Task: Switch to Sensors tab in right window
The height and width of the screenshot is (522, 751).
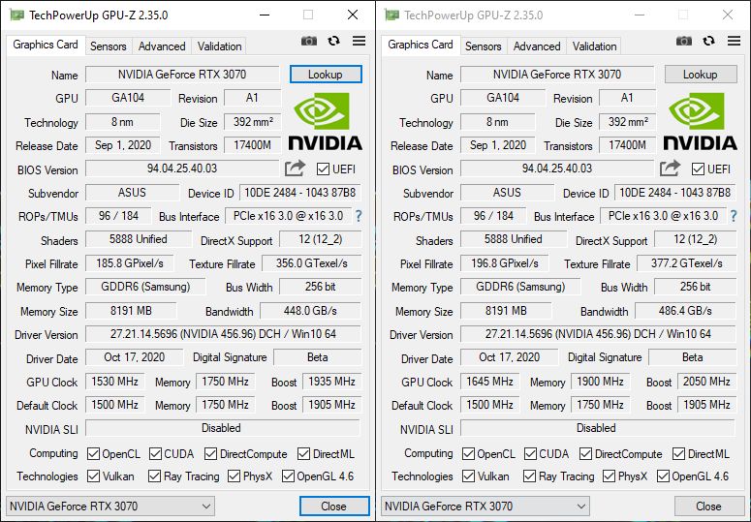Action: tap(484, 46)
